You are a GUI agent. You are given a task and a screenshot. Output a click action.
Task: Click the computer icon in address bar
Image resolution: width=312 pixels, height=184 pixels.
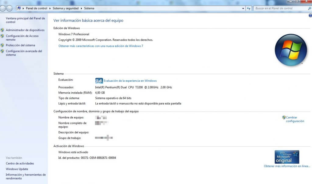pos(19,8)
